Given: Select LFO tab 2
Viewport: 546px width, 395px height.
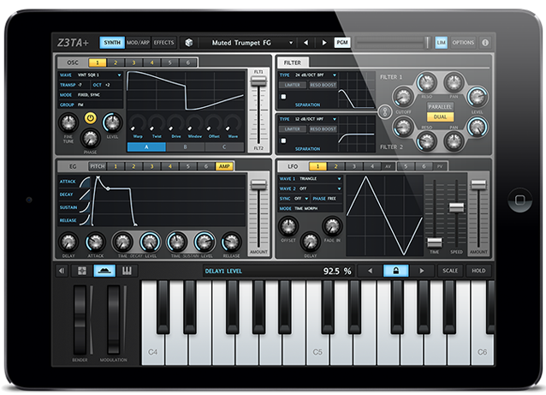Looking at the screenshot, I should pos(335,166).
